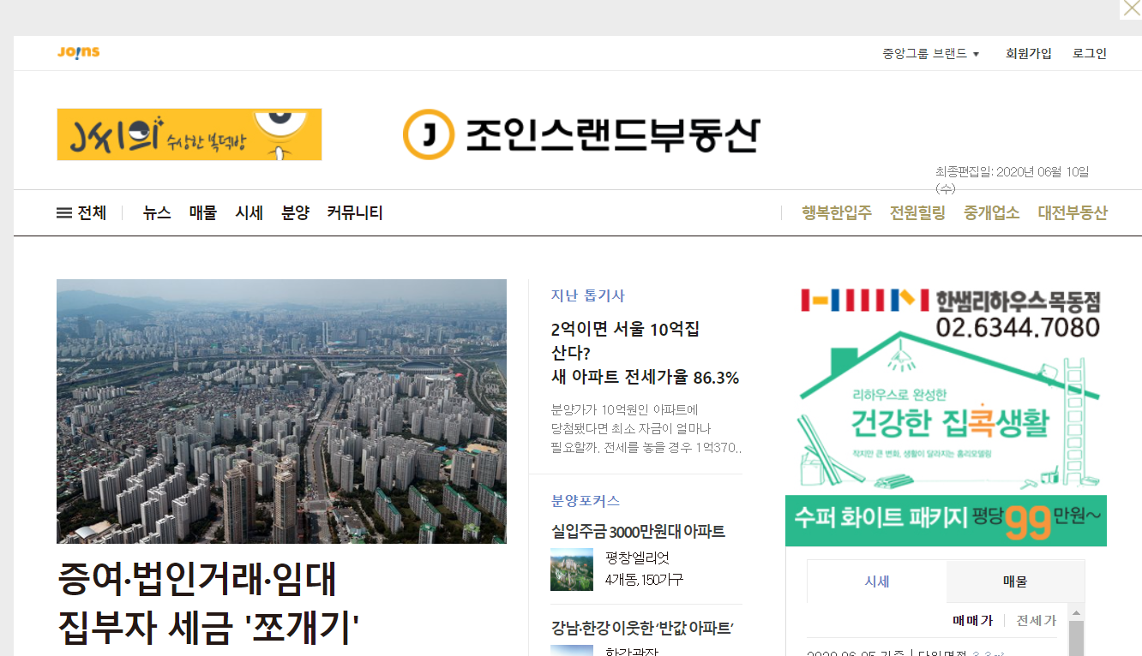Open the aerial city photo article
The image size is (1142, 656).
[x=281, y=411]
